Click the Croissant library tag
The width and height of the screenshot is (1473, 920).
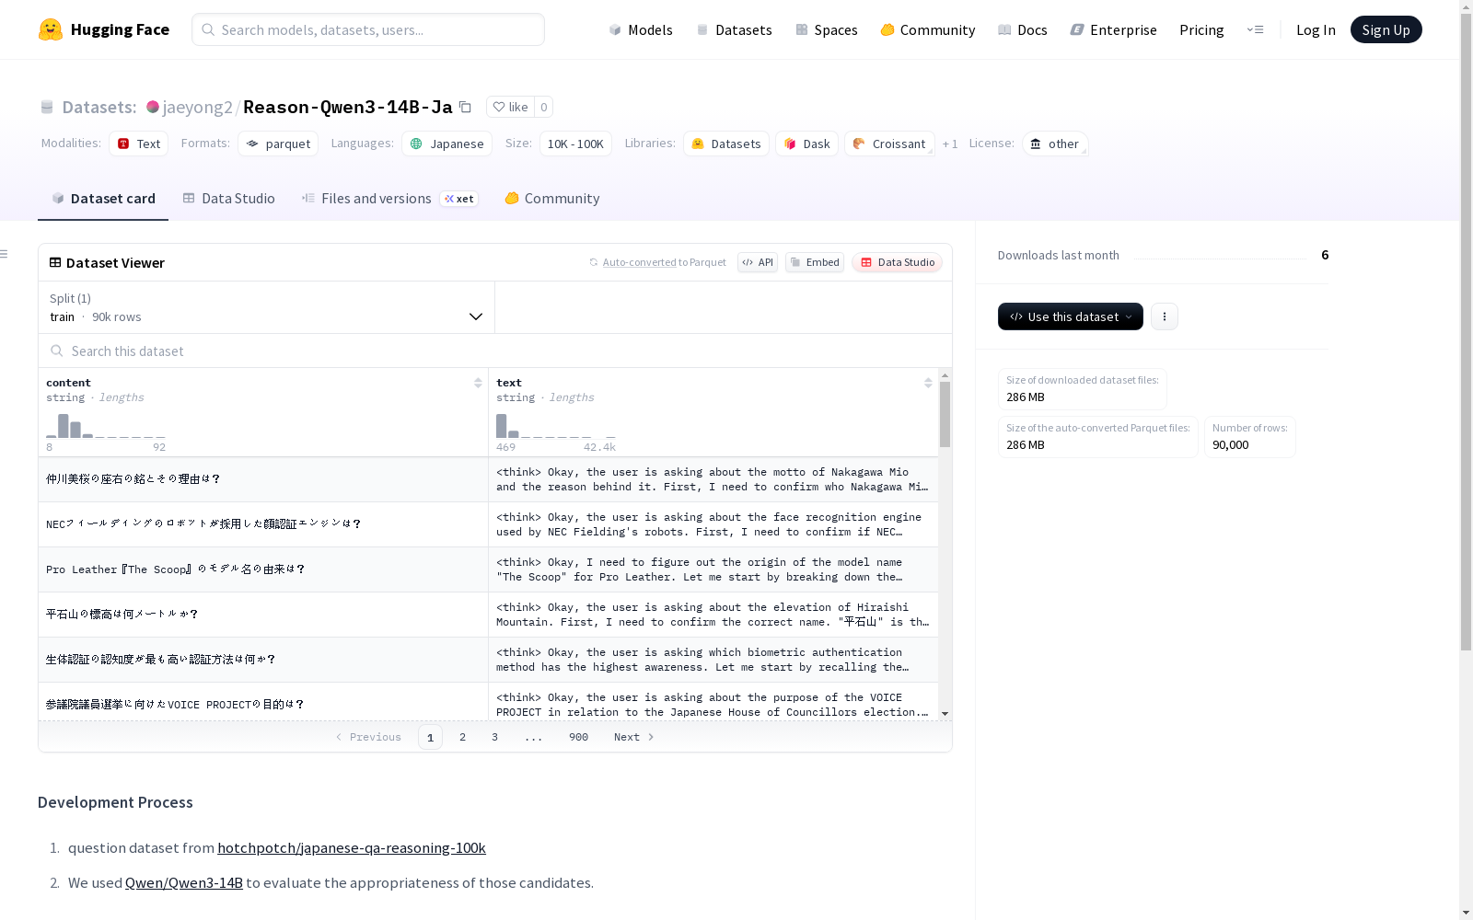[889, 144]
